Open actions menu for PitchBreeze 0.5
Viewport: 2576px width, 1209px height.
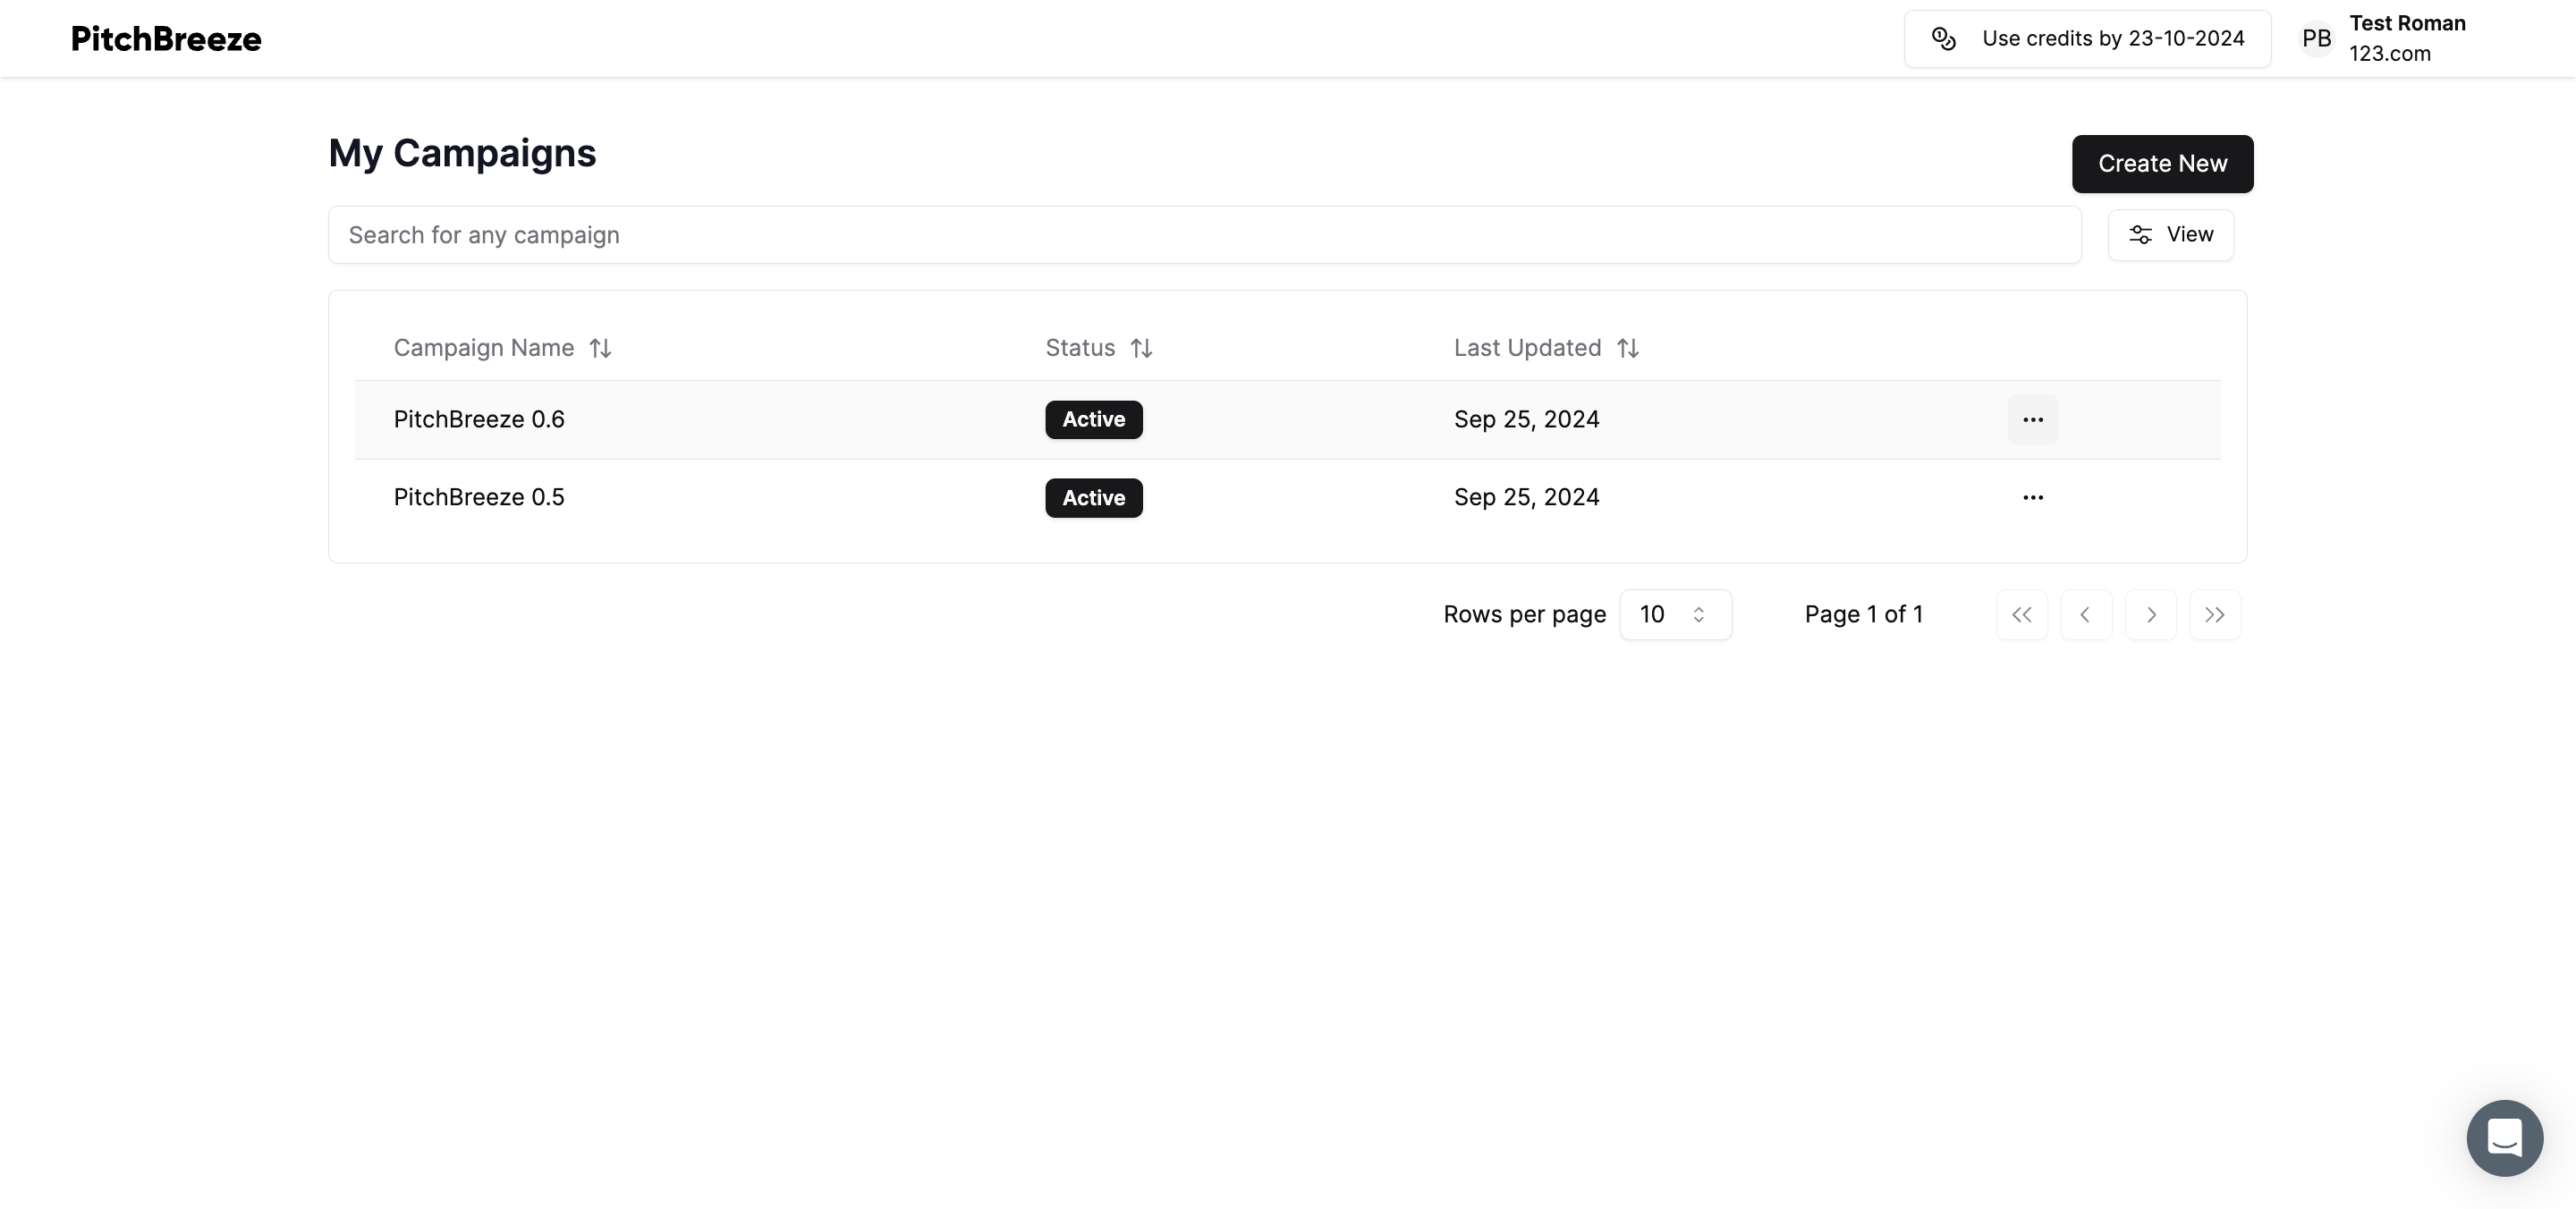(2033, 498)
